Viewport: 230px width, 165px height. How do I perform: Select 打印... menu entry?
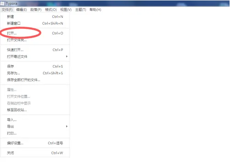tap(35, 133)
